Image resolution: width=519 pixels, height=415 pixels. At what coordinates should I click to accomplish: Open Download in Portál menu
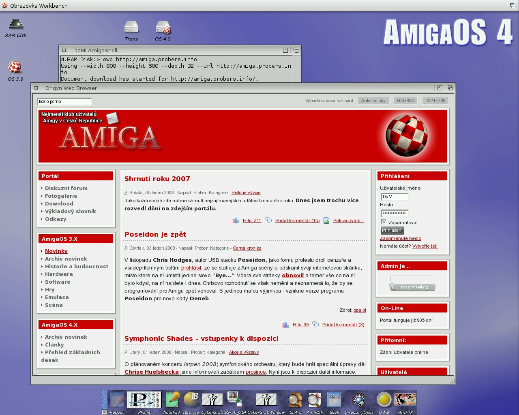(x=59, y=203)
